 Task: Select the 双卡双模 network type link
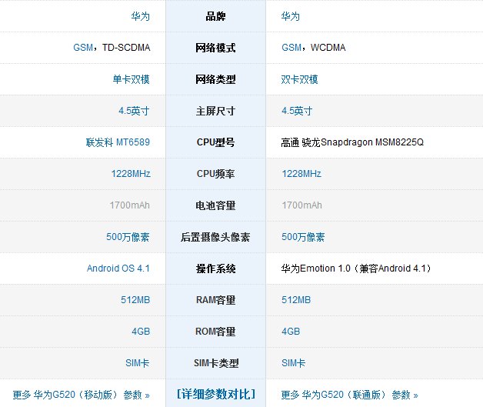[299, 79]
